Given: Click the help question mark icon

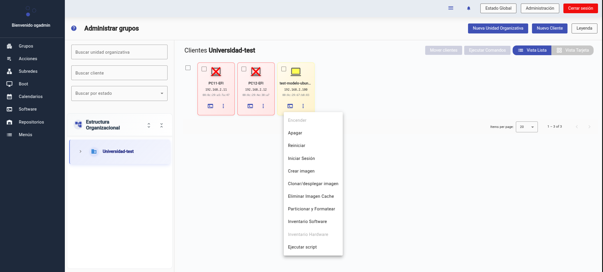Looking at the screenshot, I should click(74, 28).
